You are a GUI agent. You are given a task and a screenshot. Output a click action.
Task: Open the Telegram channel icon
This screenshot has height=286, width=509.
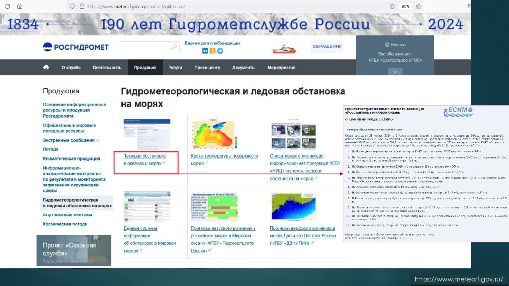point(220,51)
